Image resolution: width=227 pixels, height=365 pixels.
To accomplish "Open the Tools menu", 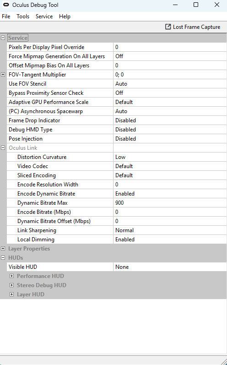I will click(23, 16).
